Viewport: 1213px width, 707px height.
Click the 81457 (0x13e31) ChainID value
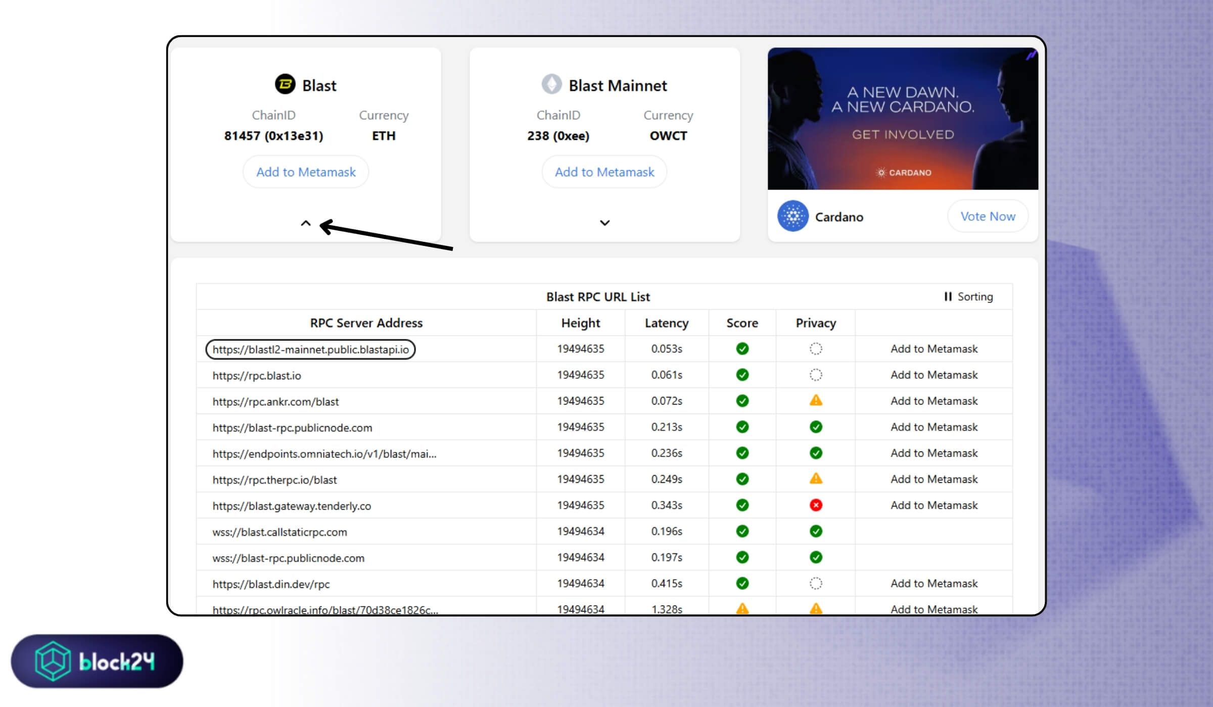click(x=273, y=135)
